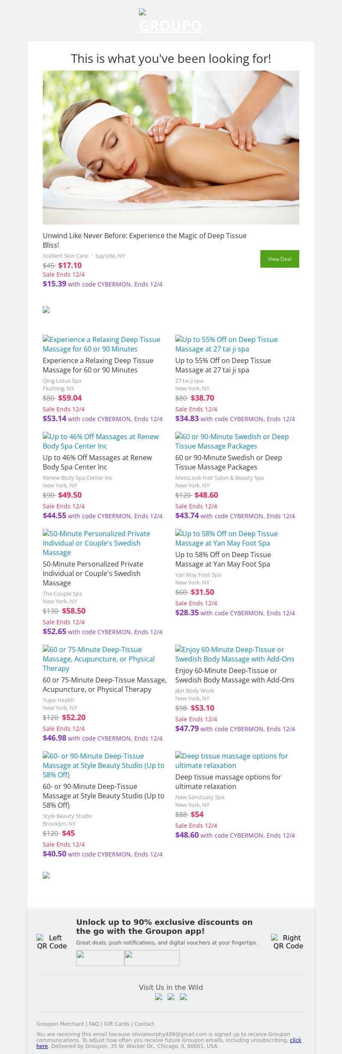Open the first social icon under Visit Us

click(x=159, y=997)
